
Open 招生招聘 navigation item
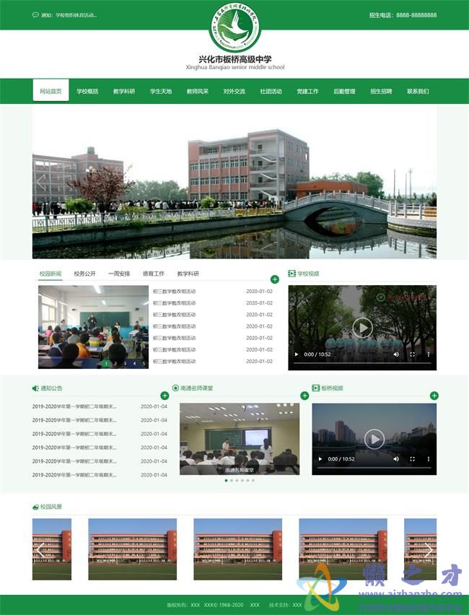tap(381, 91)
